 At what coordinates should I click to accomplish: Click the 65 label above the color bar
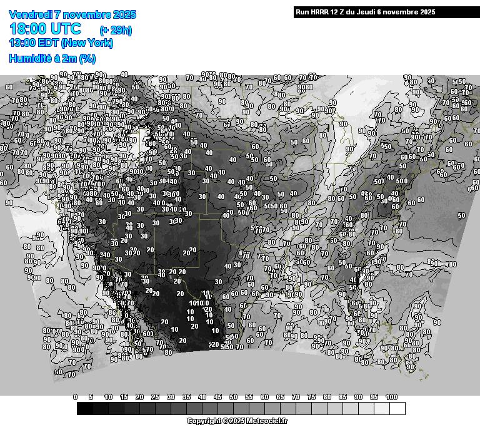click(280, 397)
